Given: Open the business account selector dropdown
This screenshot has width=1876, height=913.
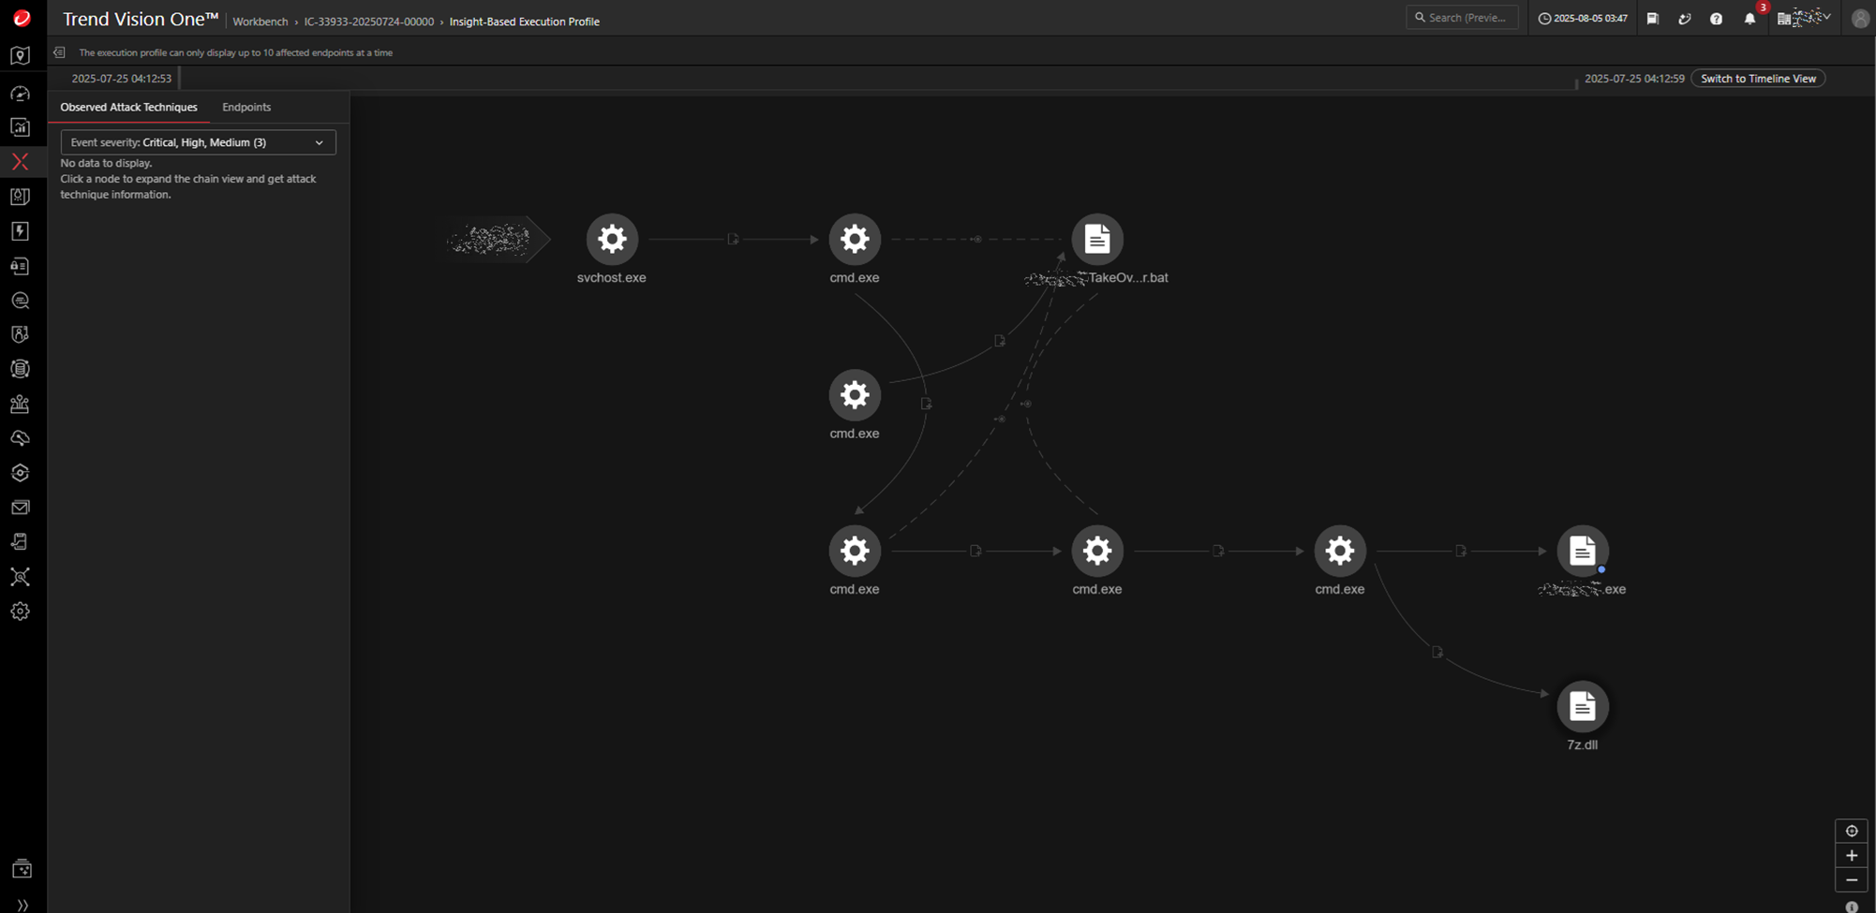Looking at the screenshot, I should tap(1804, 18).
